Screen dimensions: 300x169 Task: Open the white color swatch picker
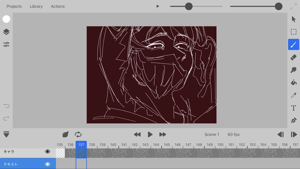6,19
